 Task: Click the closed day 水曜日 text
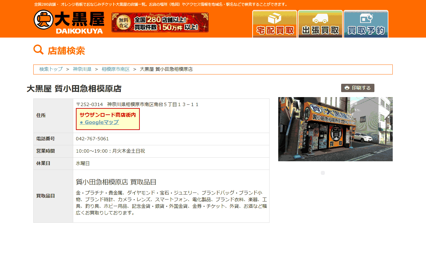(83, 163)
